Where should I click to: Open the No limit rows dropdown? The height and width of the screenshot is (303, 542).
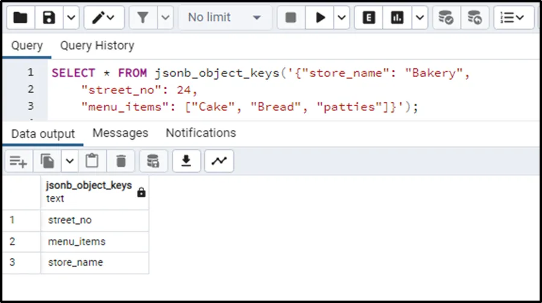224,17
